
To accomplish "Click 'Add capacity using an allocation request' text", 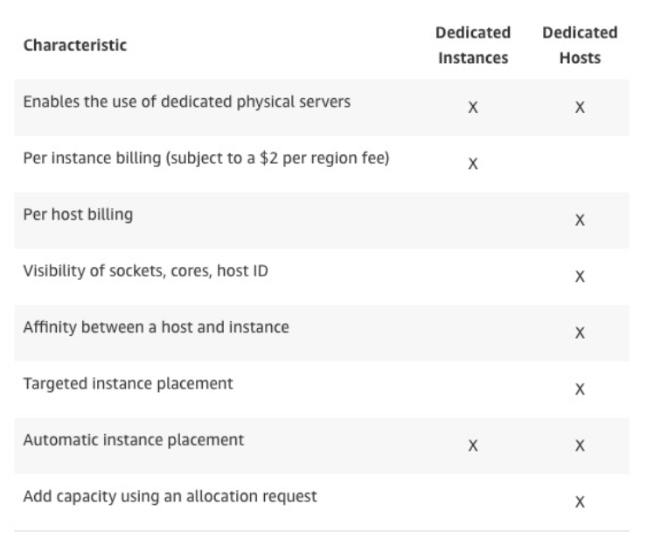I will click(170, 497).
